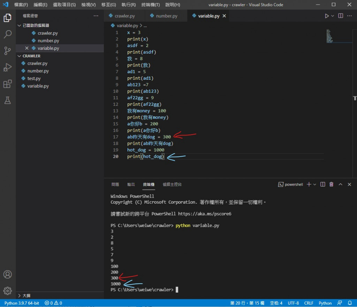Open the File (F) menu
The image size is (357, 307).
tap(21, 5)
